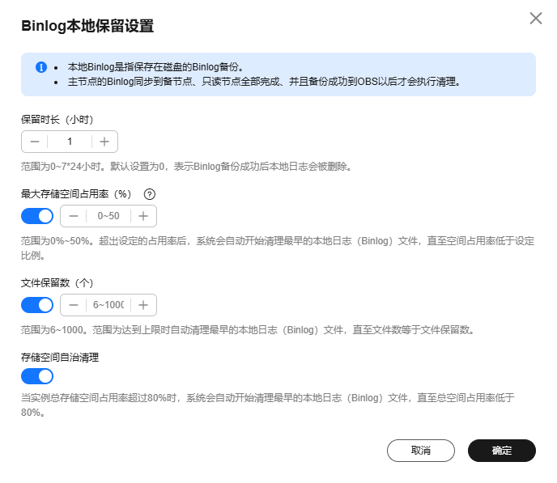Toggle the 最大存储空间占用率 switch off

point(37,216)
